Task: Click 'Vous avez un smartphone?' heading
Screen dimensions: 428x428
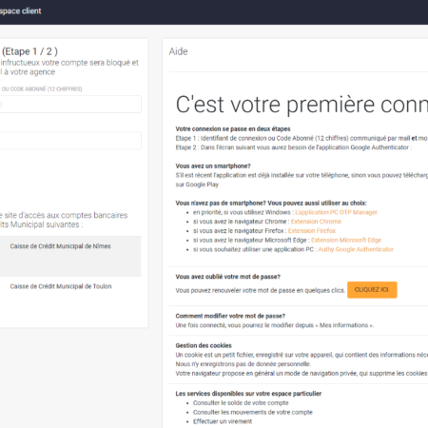Action: (x=213, y=165)
